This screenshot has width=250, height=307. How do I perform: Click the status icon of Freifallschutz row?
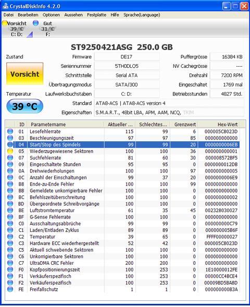[x=10, y=289]
